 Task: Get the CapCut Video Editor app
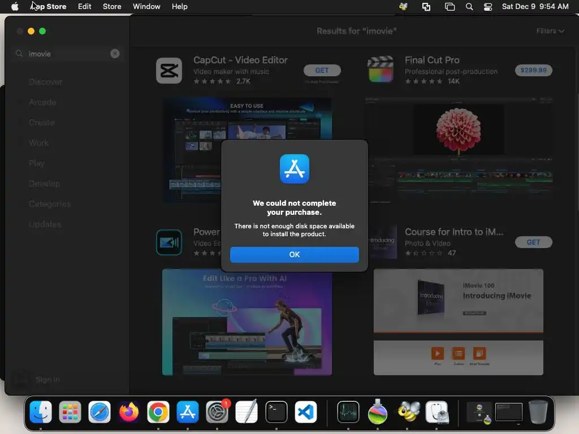click(x=322, y=70)
